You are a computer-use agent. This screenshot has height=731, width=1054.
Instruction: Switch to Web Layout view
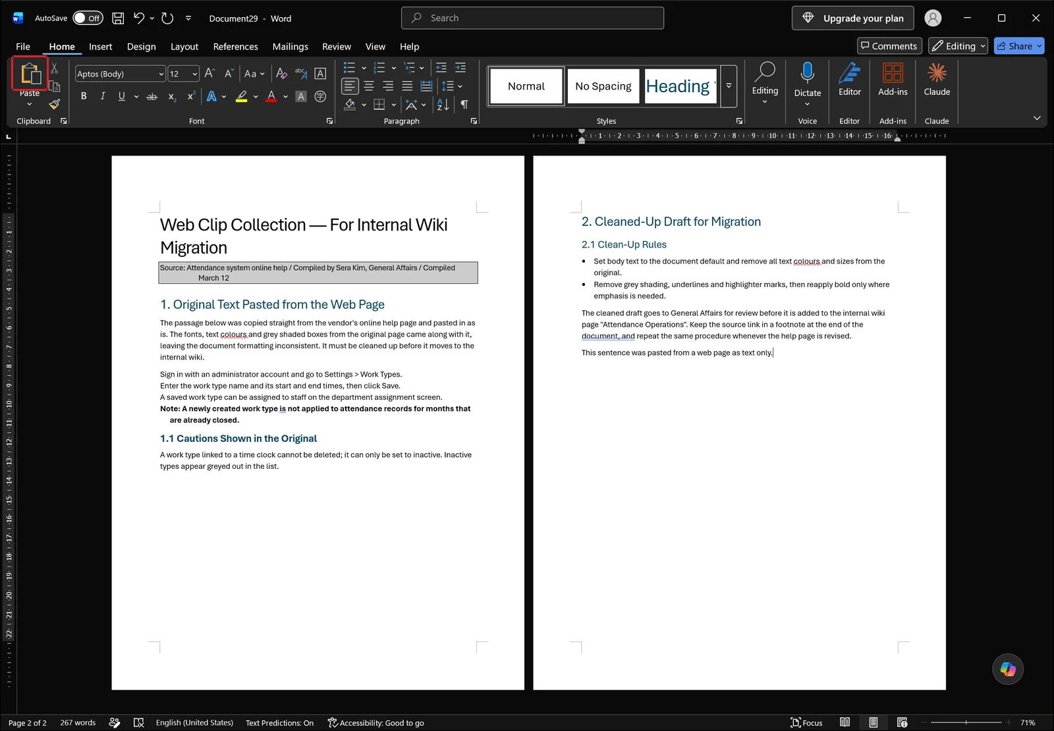pyautogui.click(x=902, y=722)
